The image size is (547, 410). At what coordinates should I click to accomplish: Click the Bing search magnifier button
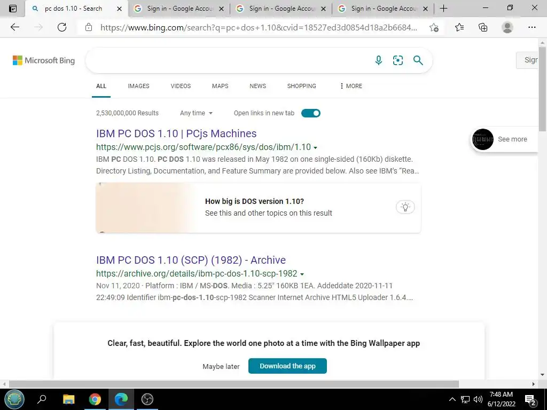[418, 60]
